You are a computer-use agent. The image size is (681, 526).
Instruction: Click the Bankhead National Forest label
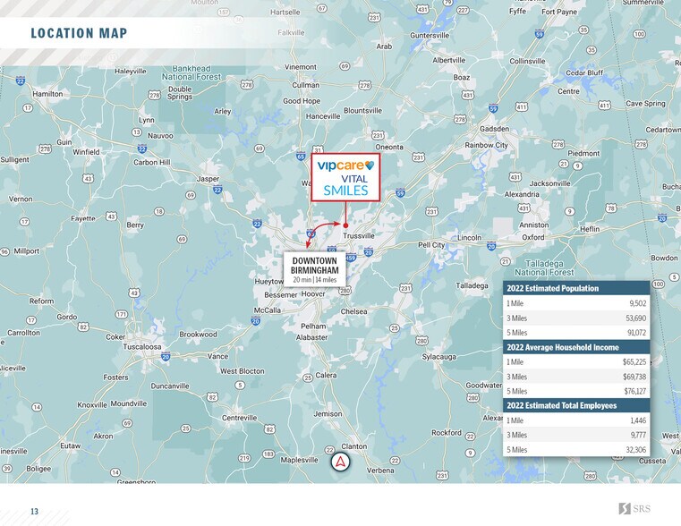(202, 72)
